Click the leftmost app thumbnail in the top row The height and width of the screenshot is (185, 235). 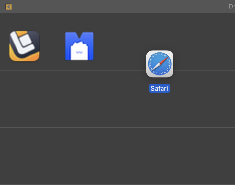pos(25,46)
